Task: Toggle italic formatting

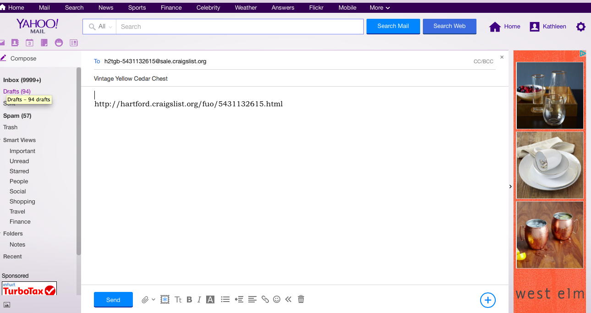Action: point(199,300)
